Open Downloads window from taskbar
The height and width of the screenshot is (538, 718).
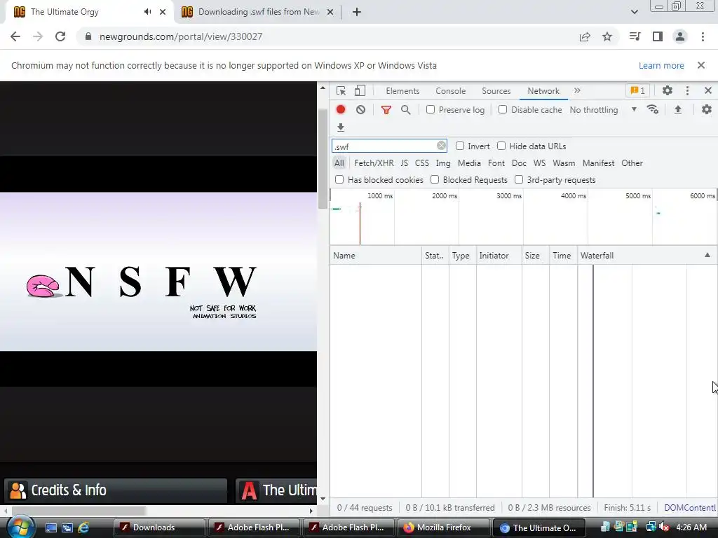pyautogui.click(x=159, y=527)
